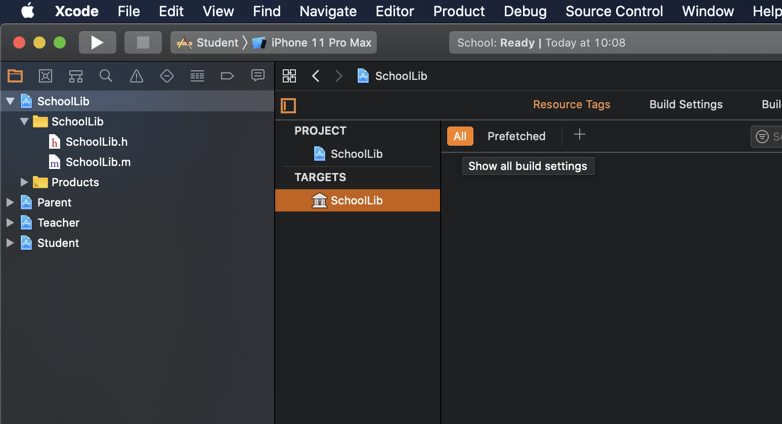782x424 pixels.
Task: Open the Apple menu
Action: (28, 11)
